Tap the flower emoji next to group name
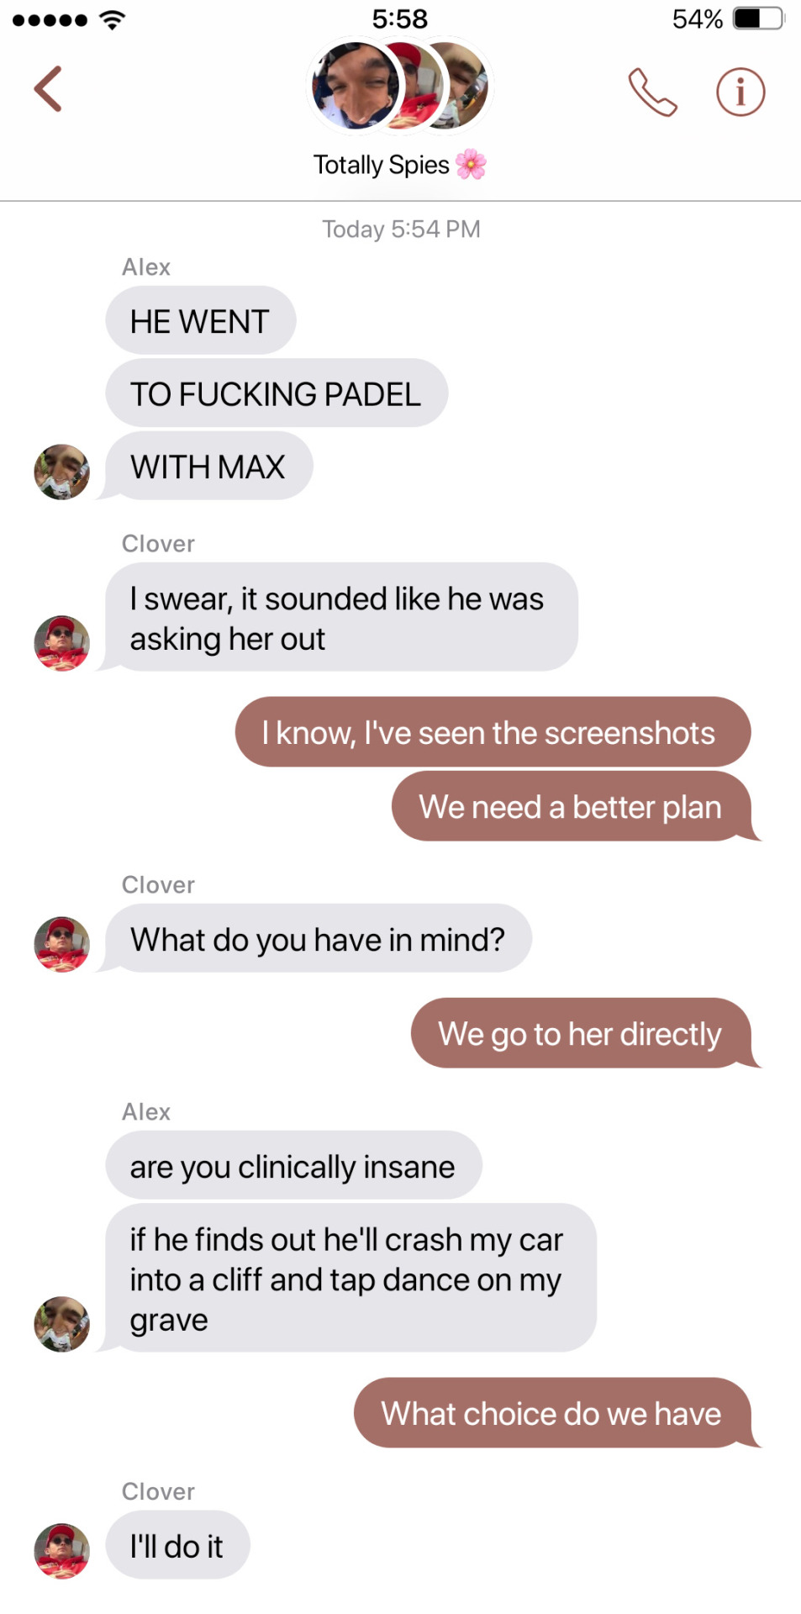Screen dimensions: 801x1614 click(x=472, y=164)
